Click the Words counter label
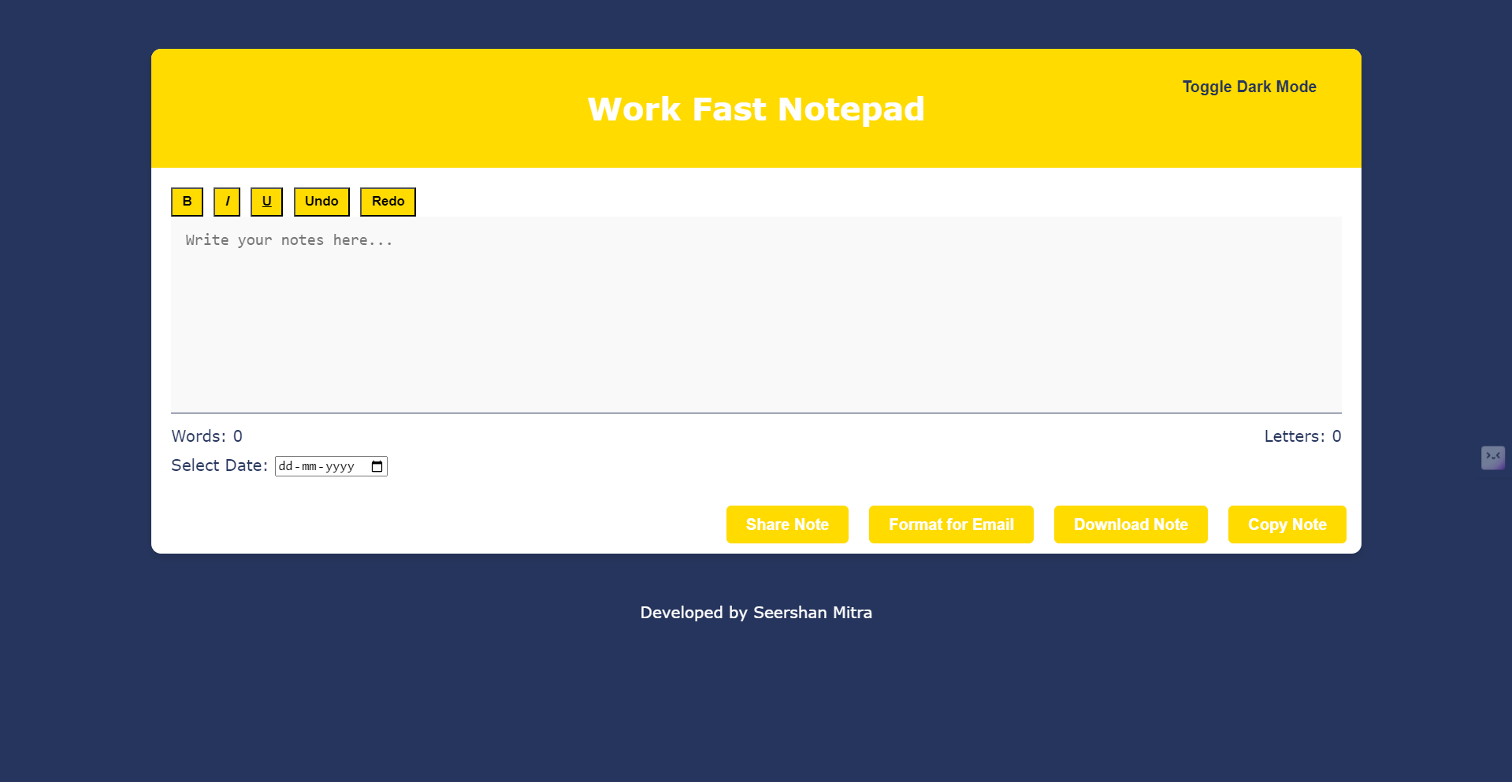Image resolution: width=1512 pixels, height=782 pixels. click(207, 436)
